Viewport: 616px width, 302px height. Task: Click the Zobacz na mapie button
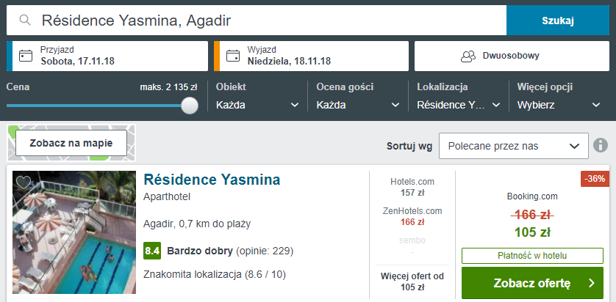[71, 143]
